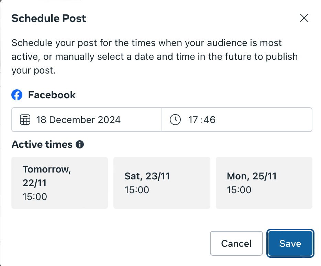The height and width of the screenshot is (266, 321).
Task: Cancel scheduling the post
Action: pos(236,243)
